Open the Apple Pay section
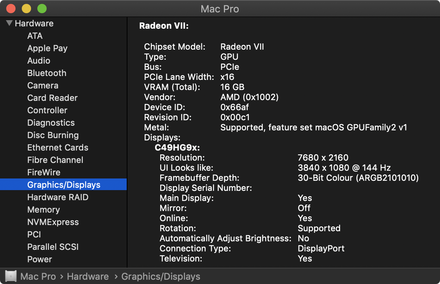This screenshot has width=440, height=284. pyautogui.click(x=47, y=48)
